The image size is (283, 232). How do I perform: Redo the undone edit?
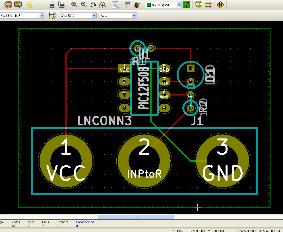pos(40,5)
